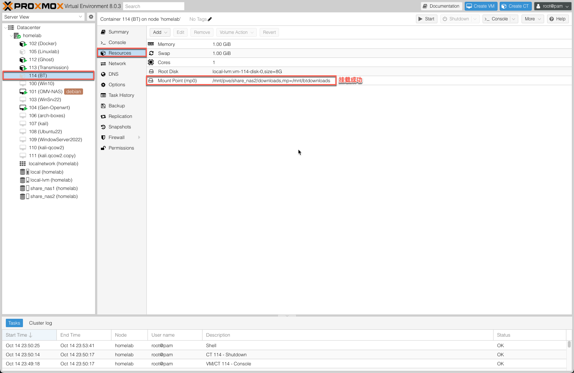Open the root@pam user menu

(553, 6)
